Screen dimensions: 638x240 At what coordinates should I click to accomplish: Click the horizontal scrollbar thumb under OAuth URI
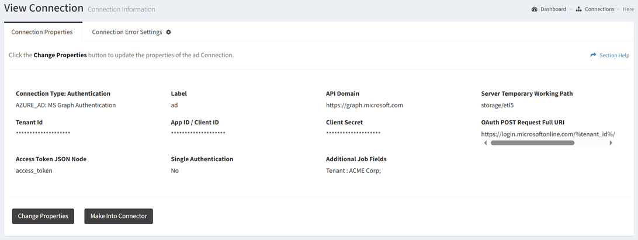click(532, 142)
